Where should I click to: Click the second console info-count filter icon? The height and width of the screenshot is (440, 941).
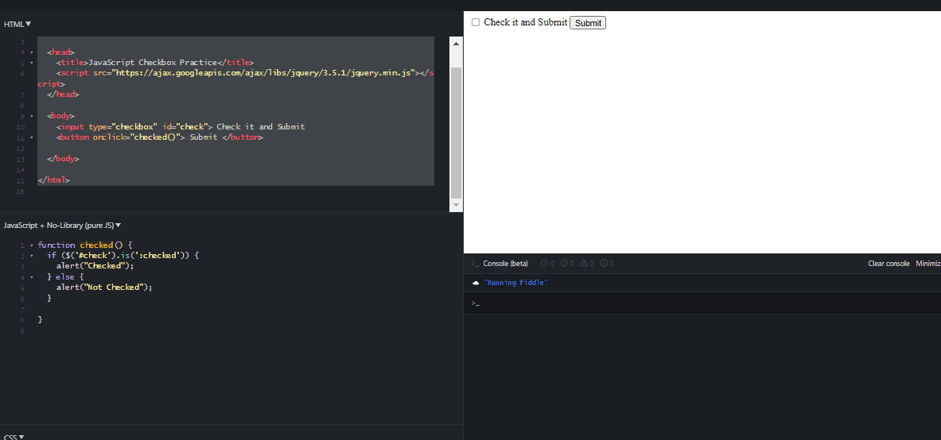(564, 263)
